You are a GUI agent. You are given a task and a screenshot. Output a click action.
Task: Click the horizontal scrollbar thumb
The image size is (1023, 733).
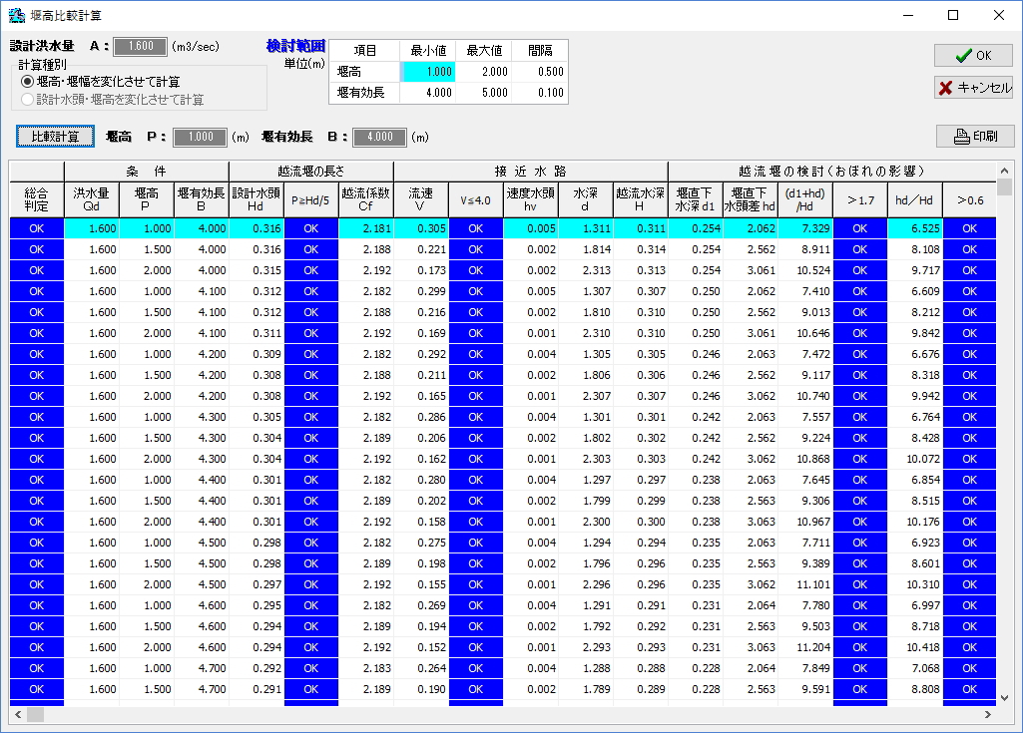click(35, 715)
